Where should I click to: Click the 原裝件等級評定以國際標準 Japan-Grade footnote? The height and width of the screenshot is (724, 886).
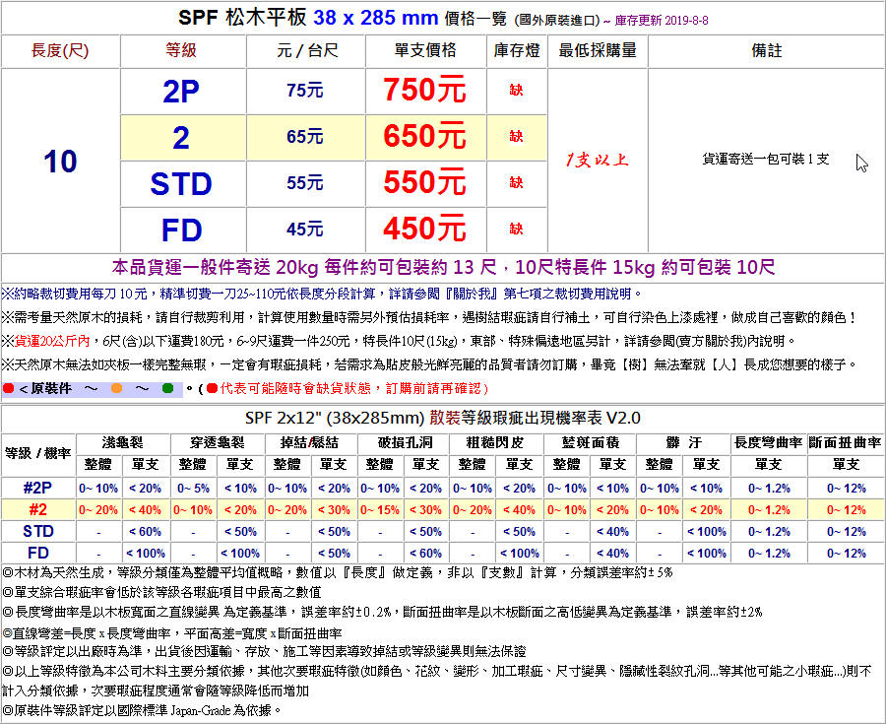click(x=141, y=710)
